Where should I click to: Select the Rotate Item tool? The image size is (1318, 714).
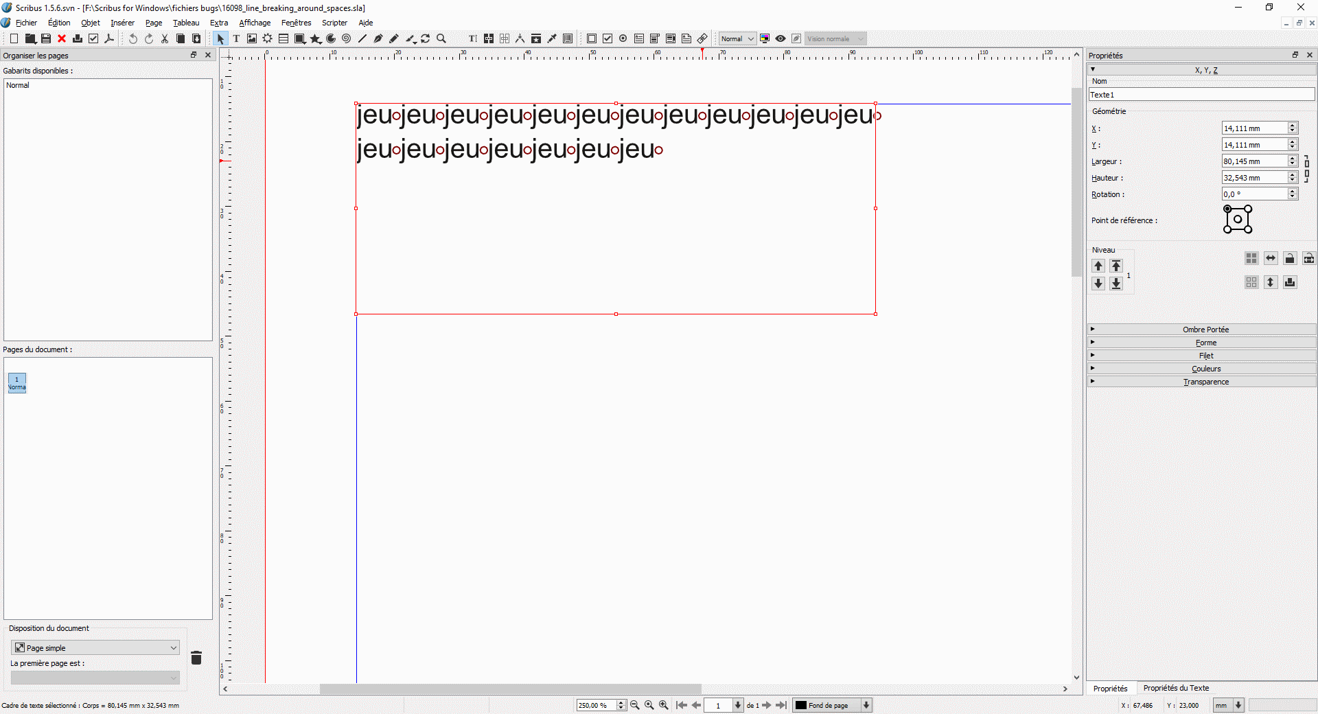(426, 39)
